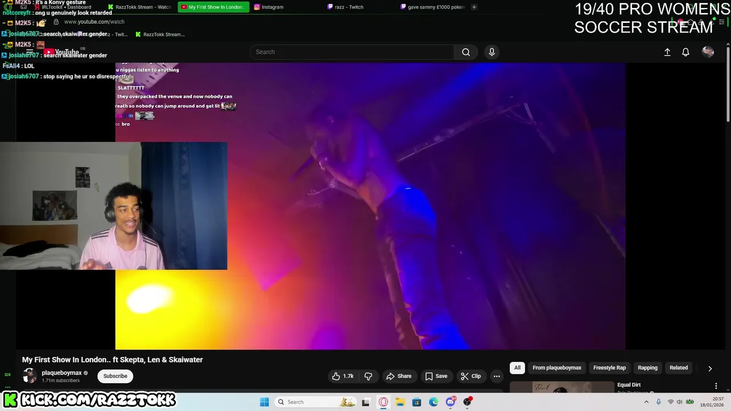
Task: Switch to IRLToolkit Dashboard tab
Action: [x=63, y=7]
